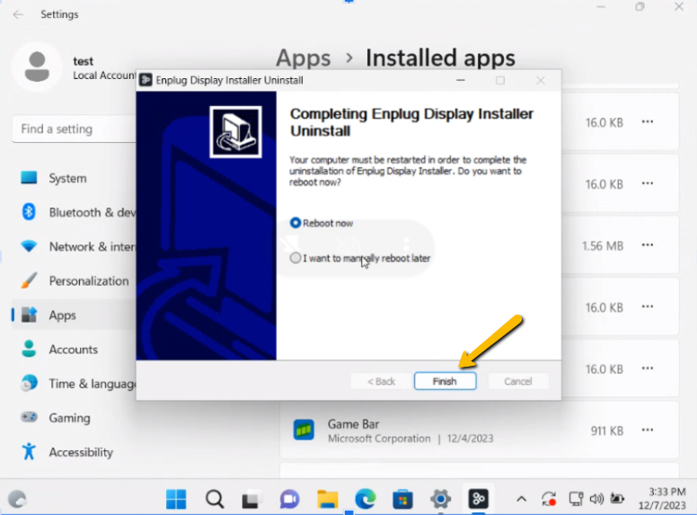This screenshot has width=697, height=515.
Task: Open File Explorer from taskbar
Action: click(328, 499)
